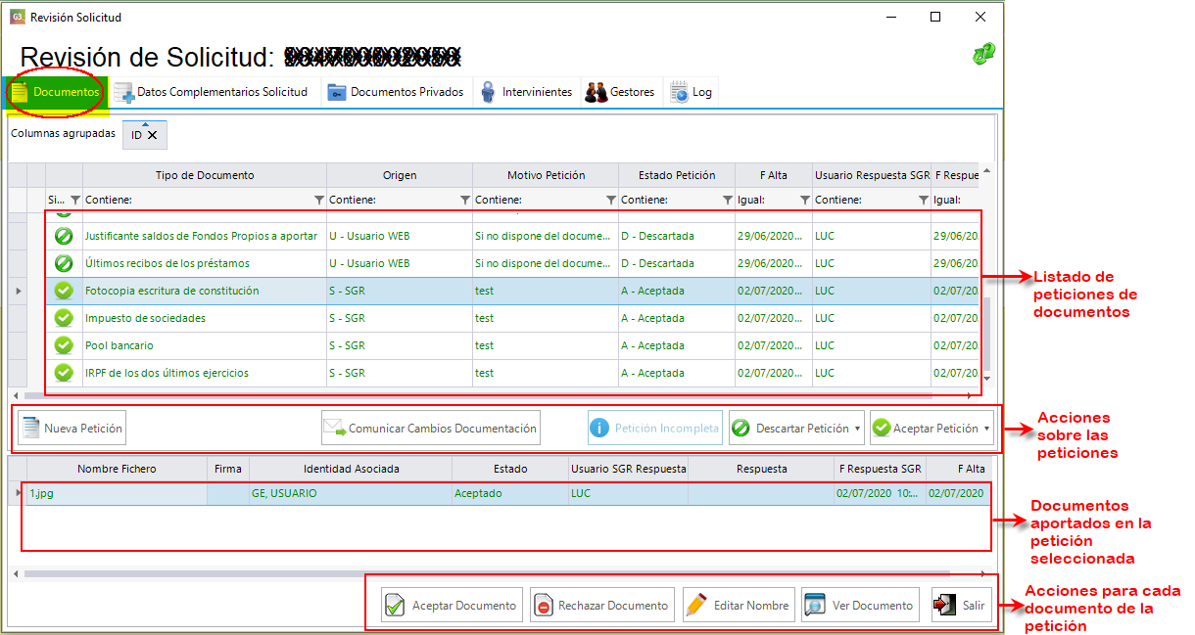Open filter dropdown for Origen column
The height and width of the screenshot is (635, 1195).
click(x=464, y=200)
